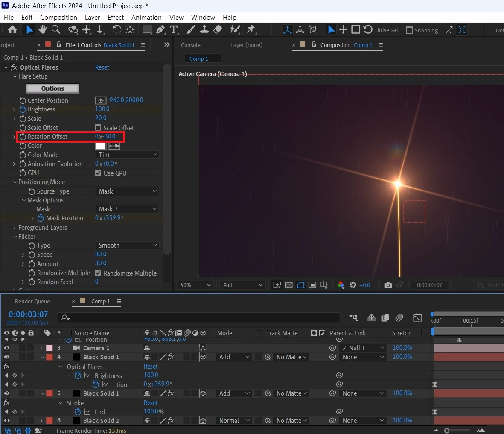Click the current time 0:00:03:07 in timeline
The image size is (504, 434).
(28, 314)
